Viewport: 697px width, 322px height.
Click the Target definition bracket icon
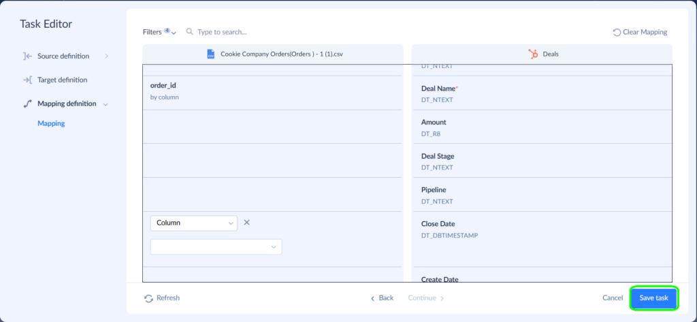pyautogui.click(x=27, y=80)
